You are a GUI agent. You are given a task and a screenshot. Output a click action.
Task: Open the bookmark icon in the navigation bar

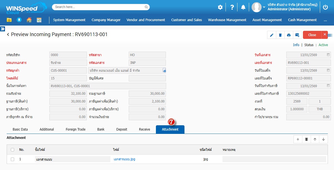(x=19, y=20)
